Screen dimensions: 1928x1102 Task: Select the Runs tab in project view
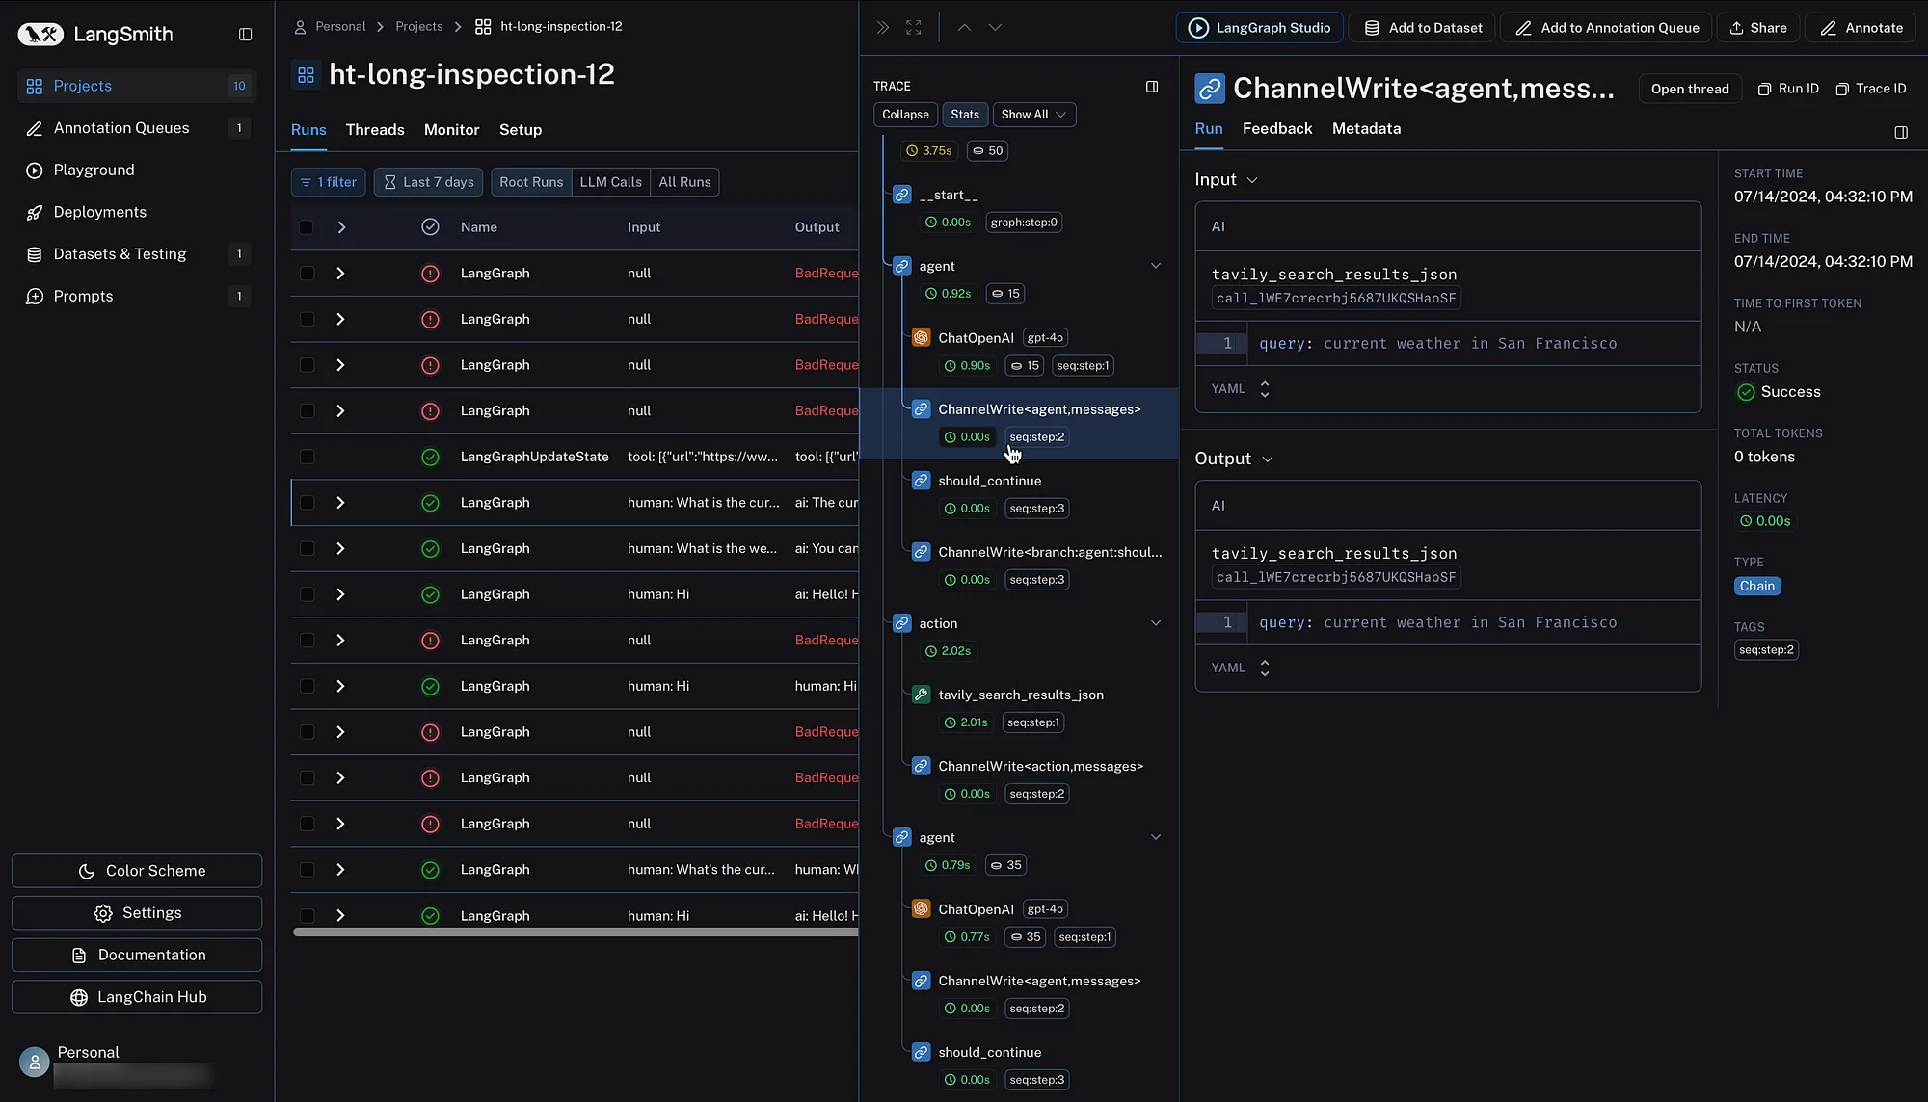coord(308,130)
